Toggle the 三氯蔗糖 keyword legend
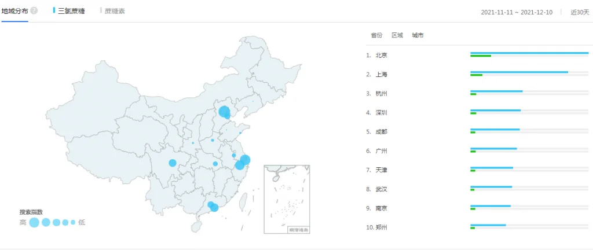Screen dimensions: 593x250 pyautogui.click(x=69, y=11)
